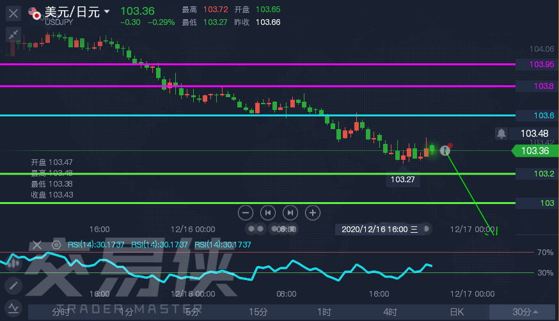Click the 103.27 low price tooltip
Image resolution: width=559 pixels, height=321 pixels.
coord(402,179)
